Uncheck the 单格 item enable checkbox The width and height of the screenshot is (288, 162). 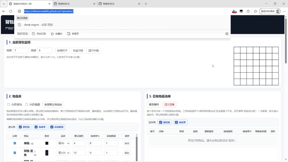15,143
